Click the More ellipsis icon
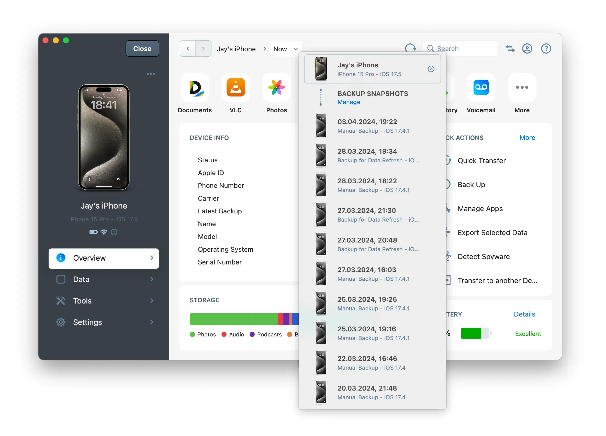The width and height of the screenshot is (606, 436). coord(522,88)
